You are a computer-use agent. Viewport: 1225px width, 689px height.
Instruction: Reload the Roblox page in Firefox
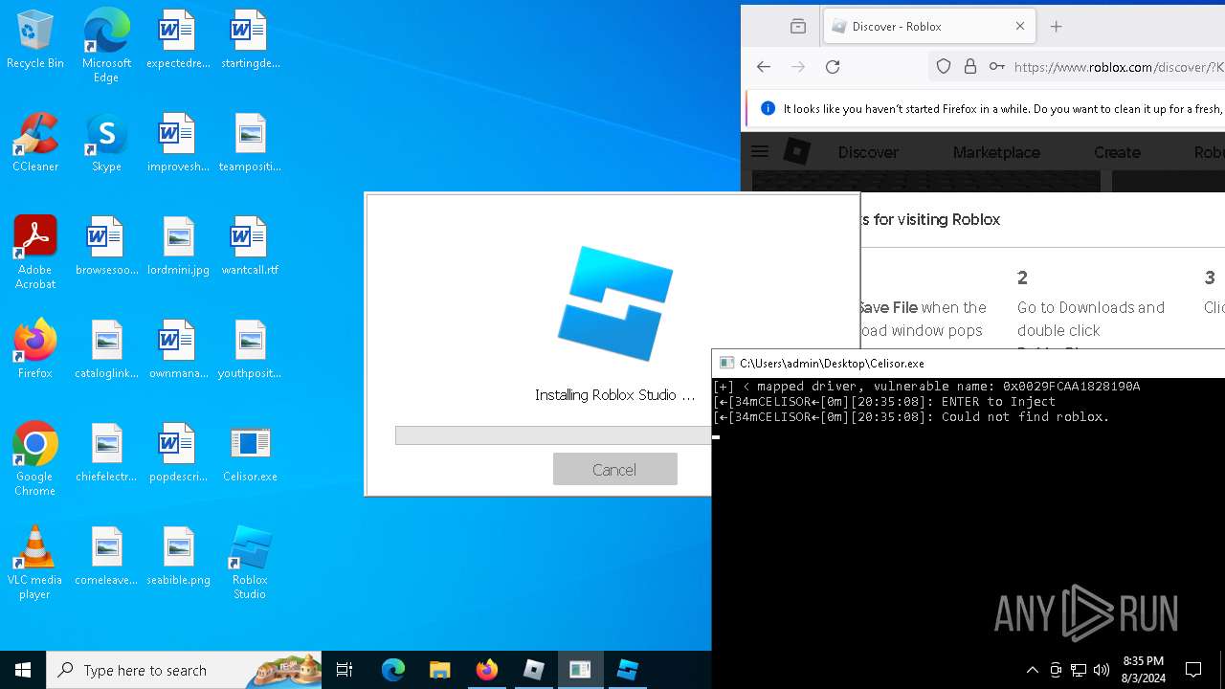tap(833, 66)
